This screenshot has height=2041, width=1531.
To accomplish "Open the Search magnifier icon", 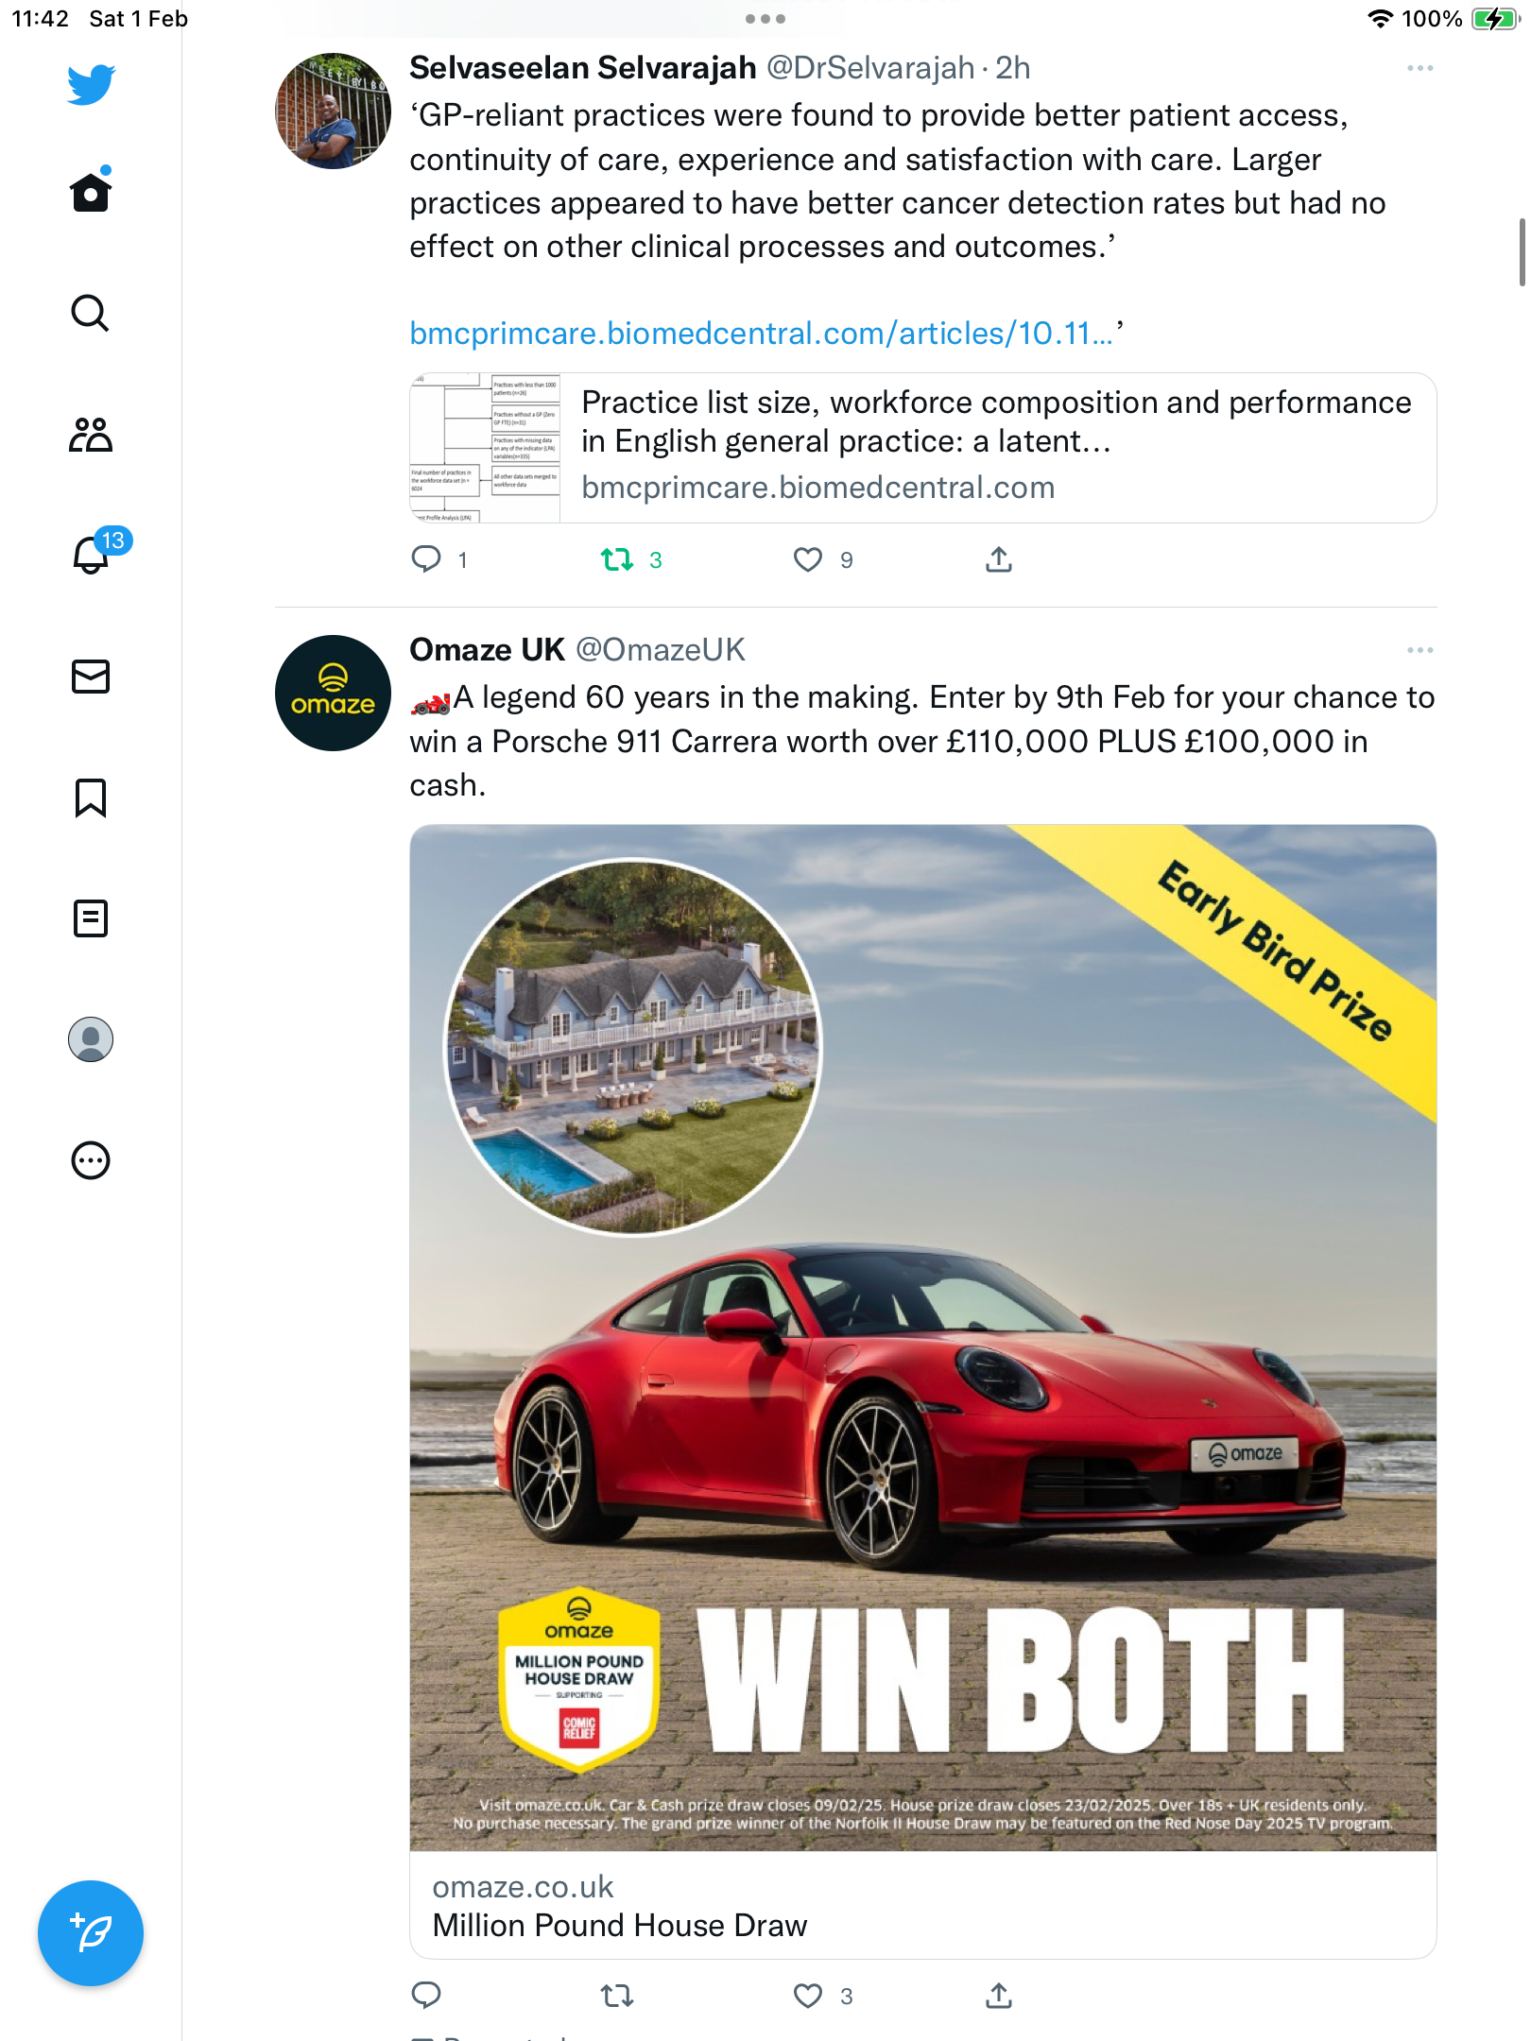I will 91,313.
